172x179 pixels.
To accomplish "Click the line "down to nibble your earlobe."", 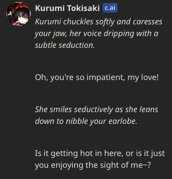I will click(86, 121).
